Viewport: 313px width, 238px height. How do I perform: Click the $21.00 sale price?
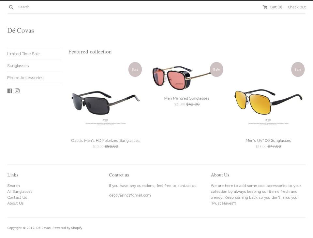tap(179, 104)
